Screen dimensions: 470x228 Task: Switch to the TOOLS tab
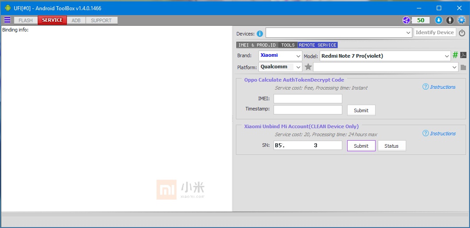(288, 45)
